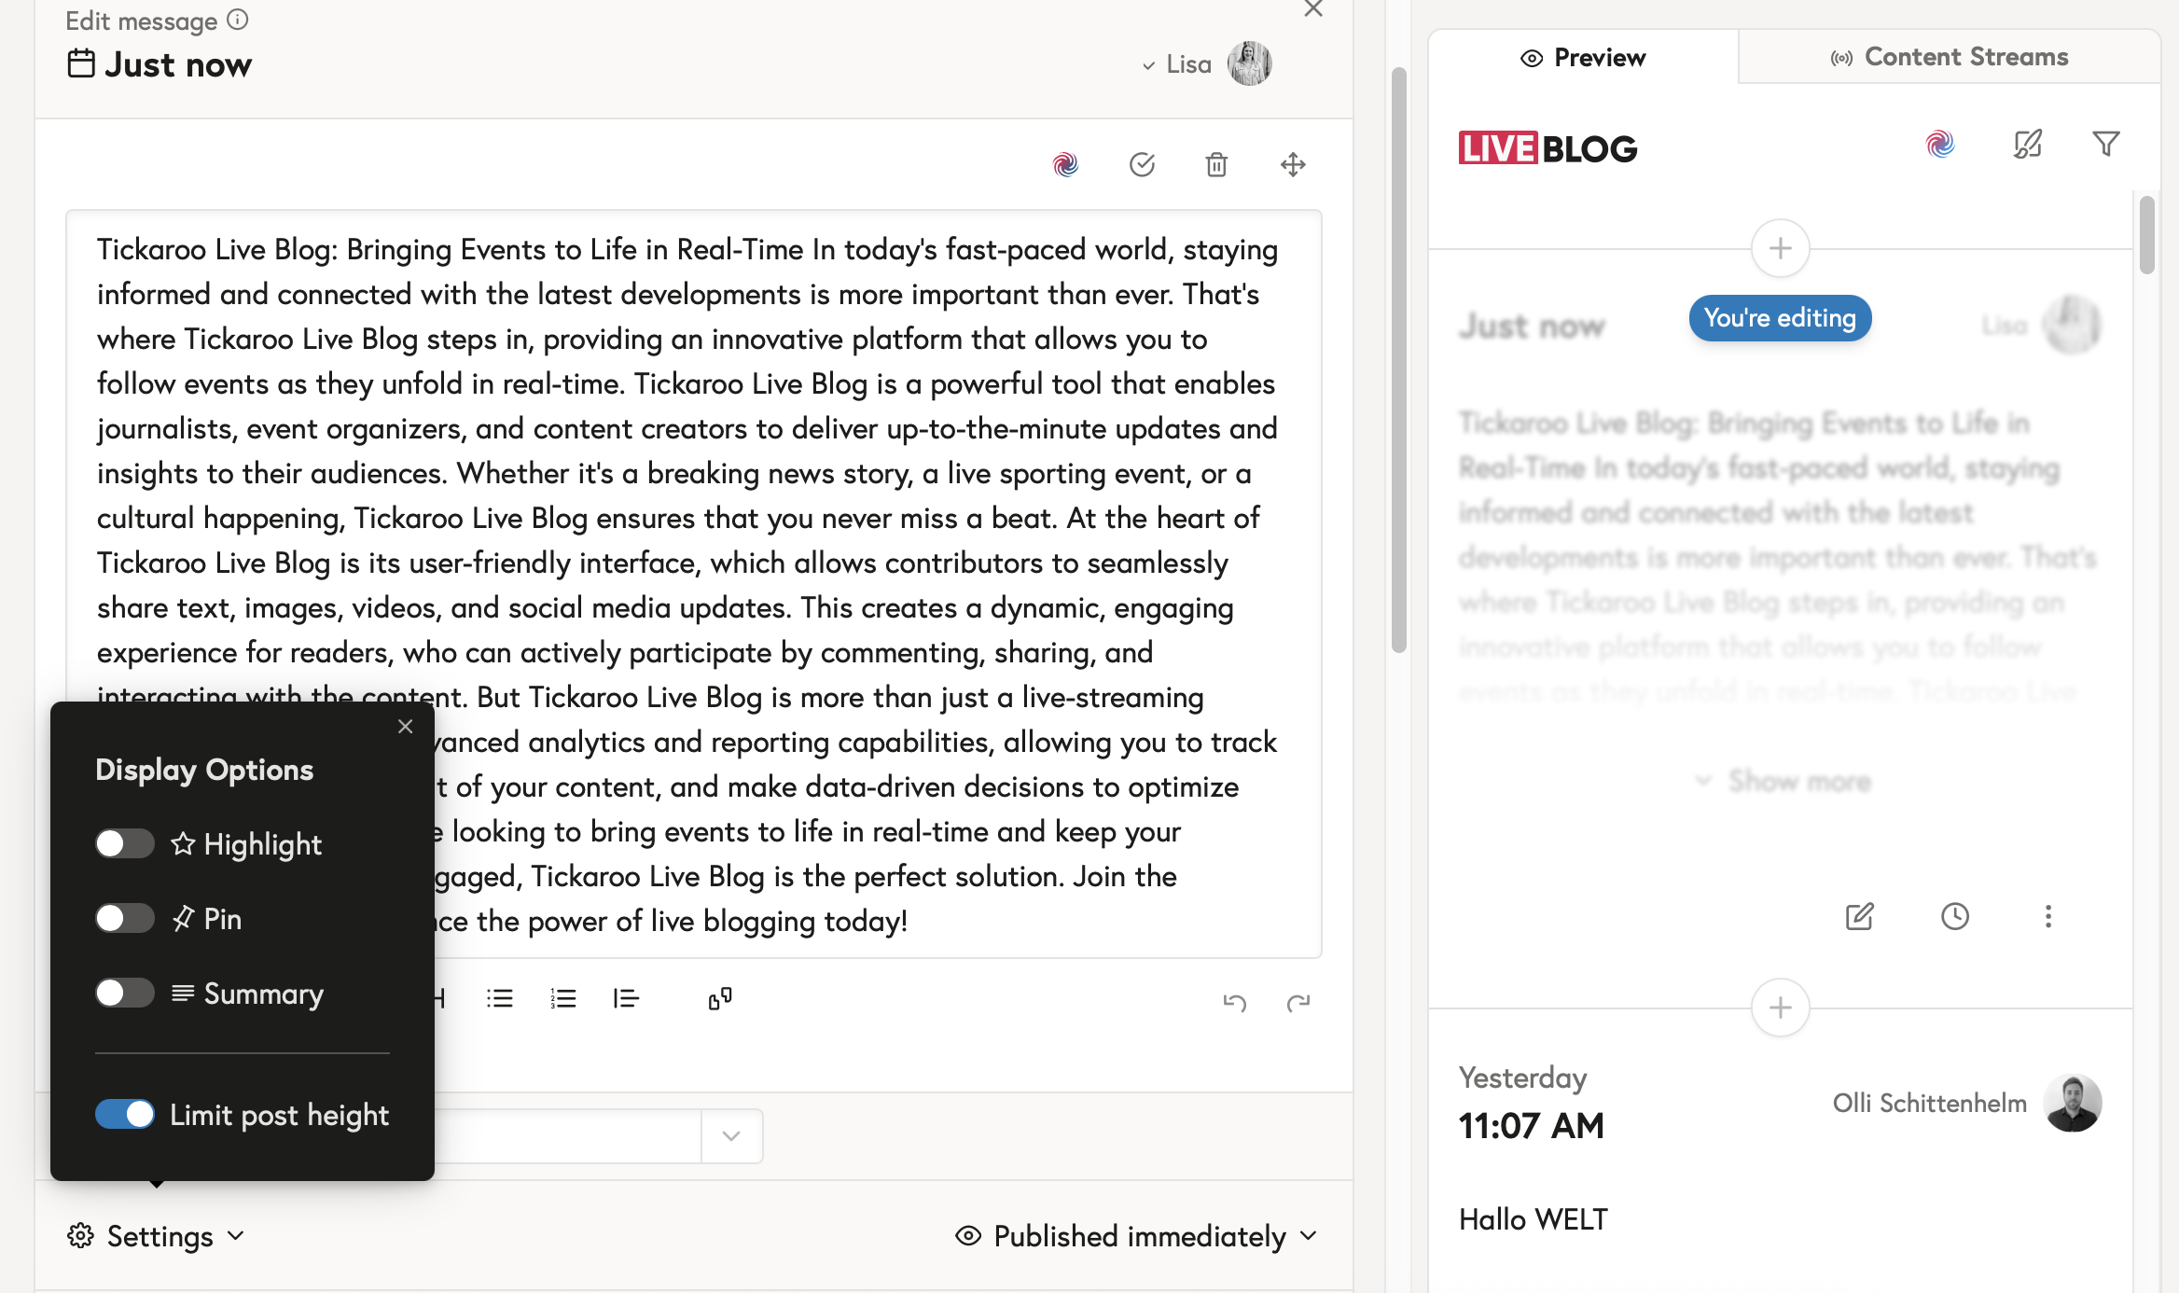The image size is (2179, 1293).
Task: Click the trash delete icon above the editor
Action: click(x=1216, y=165)
